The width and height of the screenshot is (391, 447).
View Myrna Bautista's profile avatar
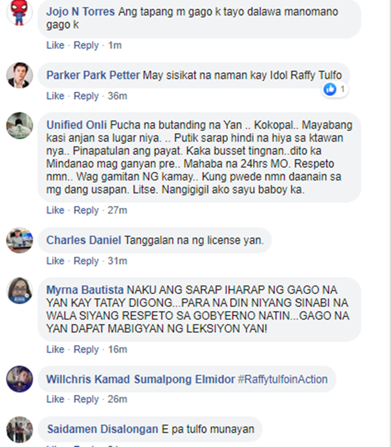click(19, 291)
